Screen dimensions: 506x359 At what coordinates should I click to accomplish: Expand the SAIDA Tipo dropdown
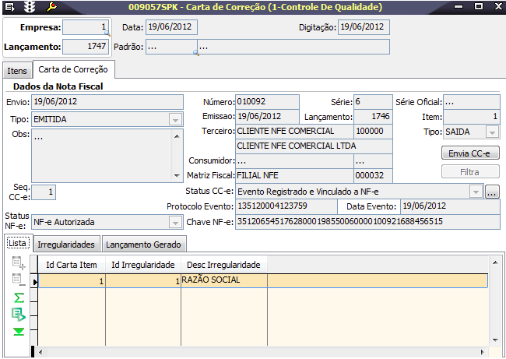492,132
